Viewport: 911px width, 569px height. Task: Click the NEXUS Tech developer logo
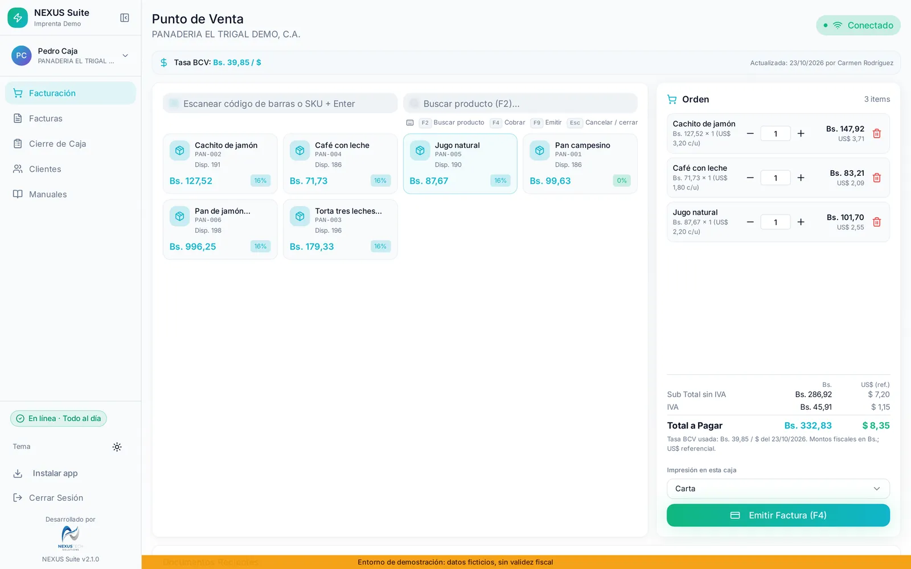tap(71, 538)
